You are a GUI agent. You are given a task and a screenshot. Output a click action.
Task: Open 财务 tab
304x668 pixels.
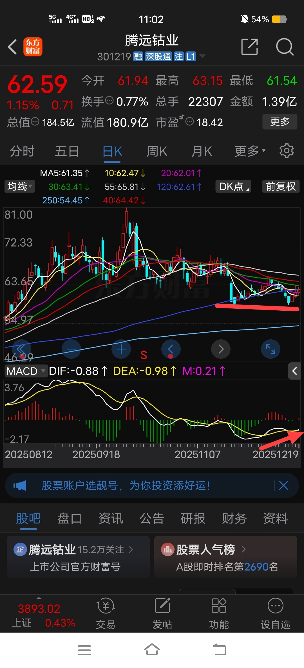click(234, 518)
